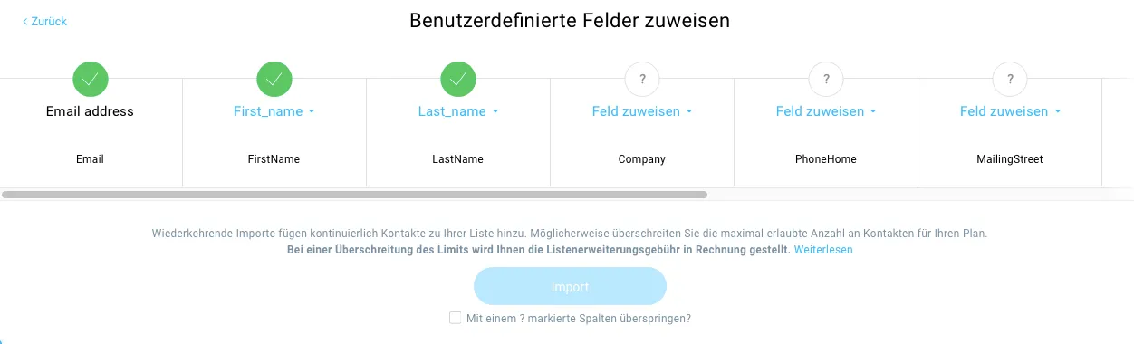
Task: Enable skipping columns marked with question mark
Action: coord(456,318)
